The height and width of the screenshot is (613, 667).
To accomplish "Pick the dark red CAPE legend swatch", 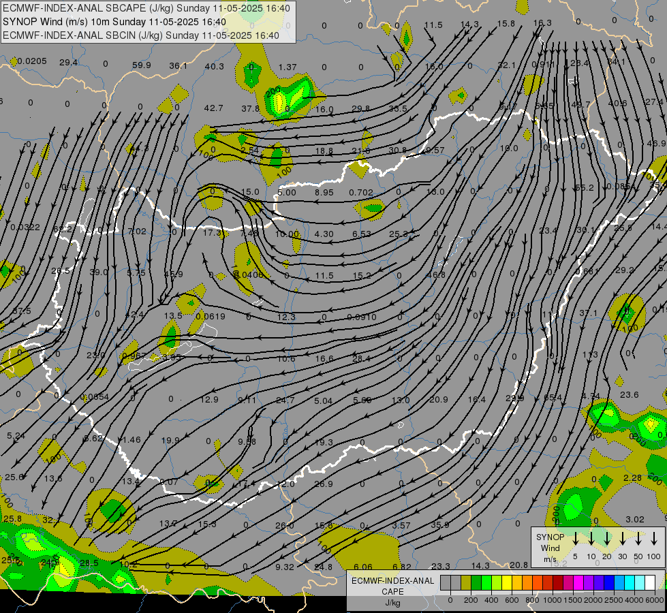I will pyautogui.click(x=558, y=582).
